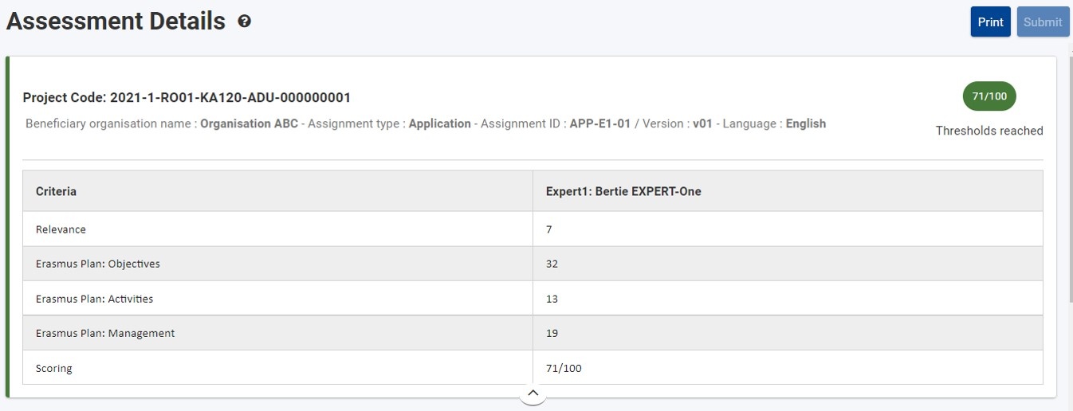The height and width of the screenshot is (411, 1073).
Task: Select the Erasmus Plan: Management row
Action: coord(533,333)
